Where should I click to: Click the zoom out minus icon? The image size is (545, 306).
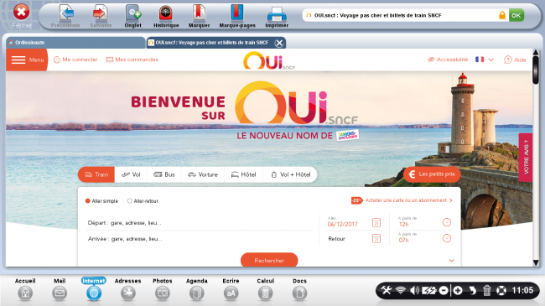(444, 290)
